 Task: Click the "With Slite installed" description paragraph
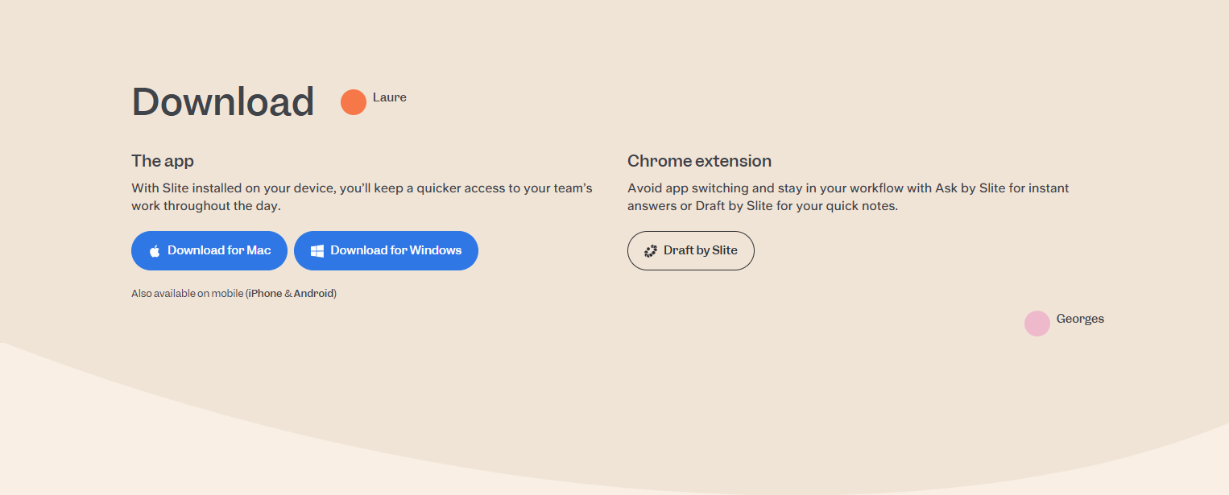coord(362,197)
